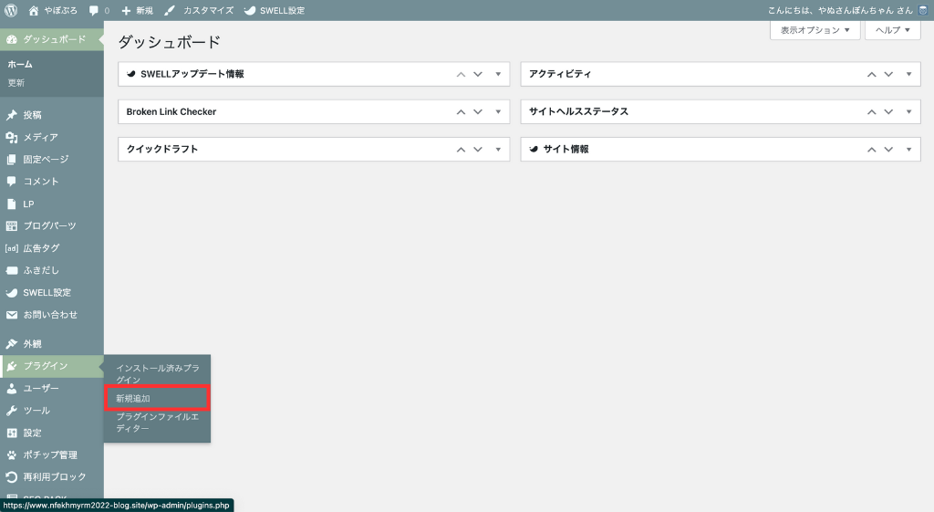Screen dimensions: 934x512
Task: Open the 更新 submenu link
Action: click(x=16, y=83)
